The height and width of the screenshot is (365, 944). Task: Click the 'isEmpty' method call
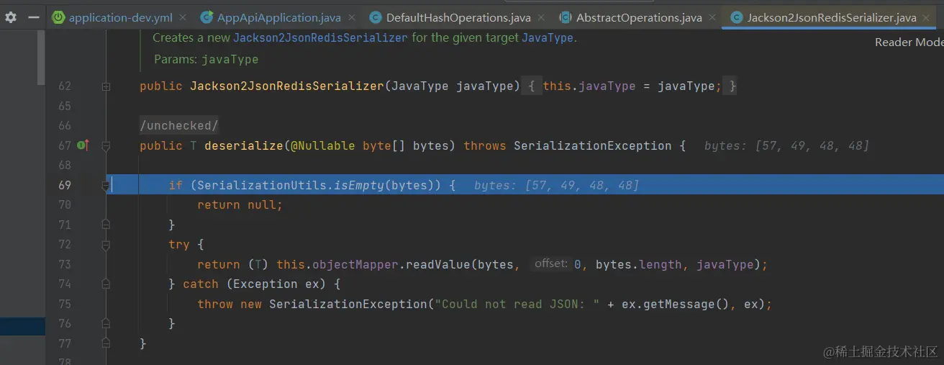click(x=359, y=185)
